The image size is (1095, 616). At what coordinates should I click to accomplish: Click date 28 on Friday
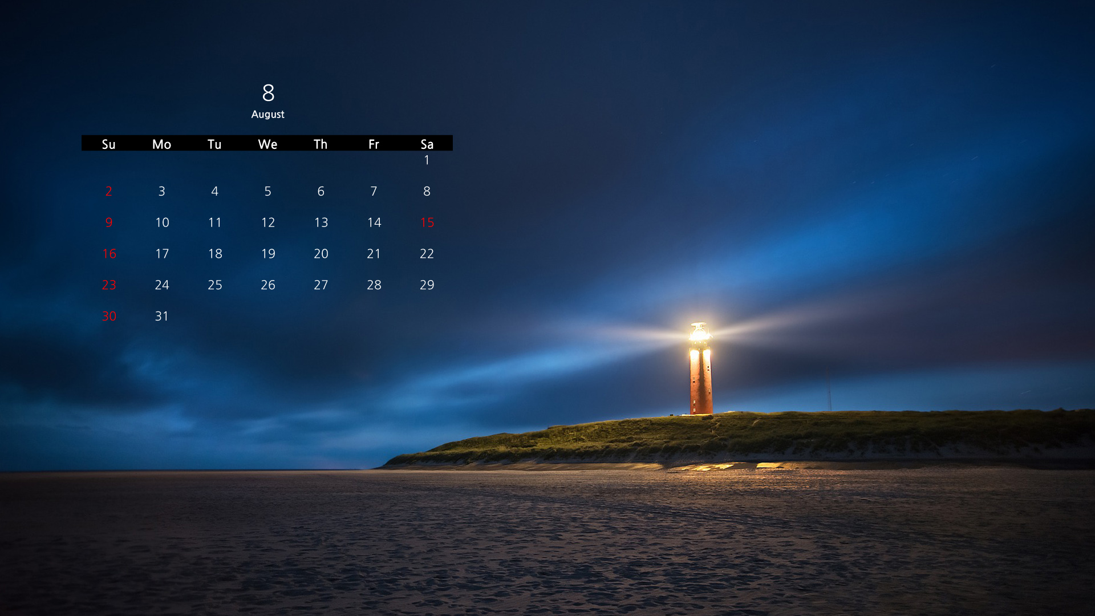point(374,285)
